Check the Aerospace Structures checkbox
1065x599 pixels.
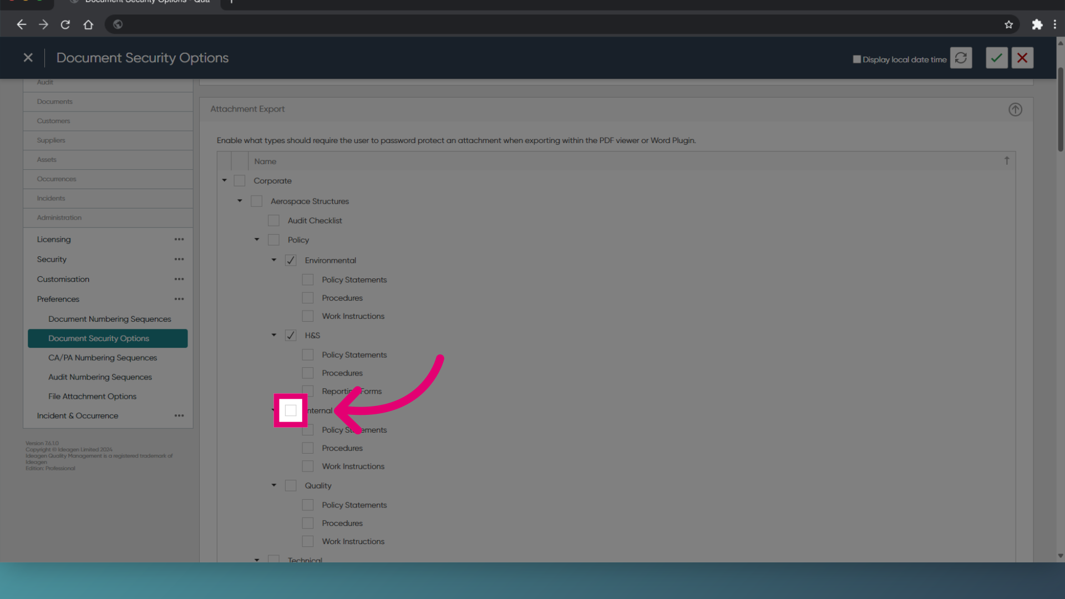point(256,201)
